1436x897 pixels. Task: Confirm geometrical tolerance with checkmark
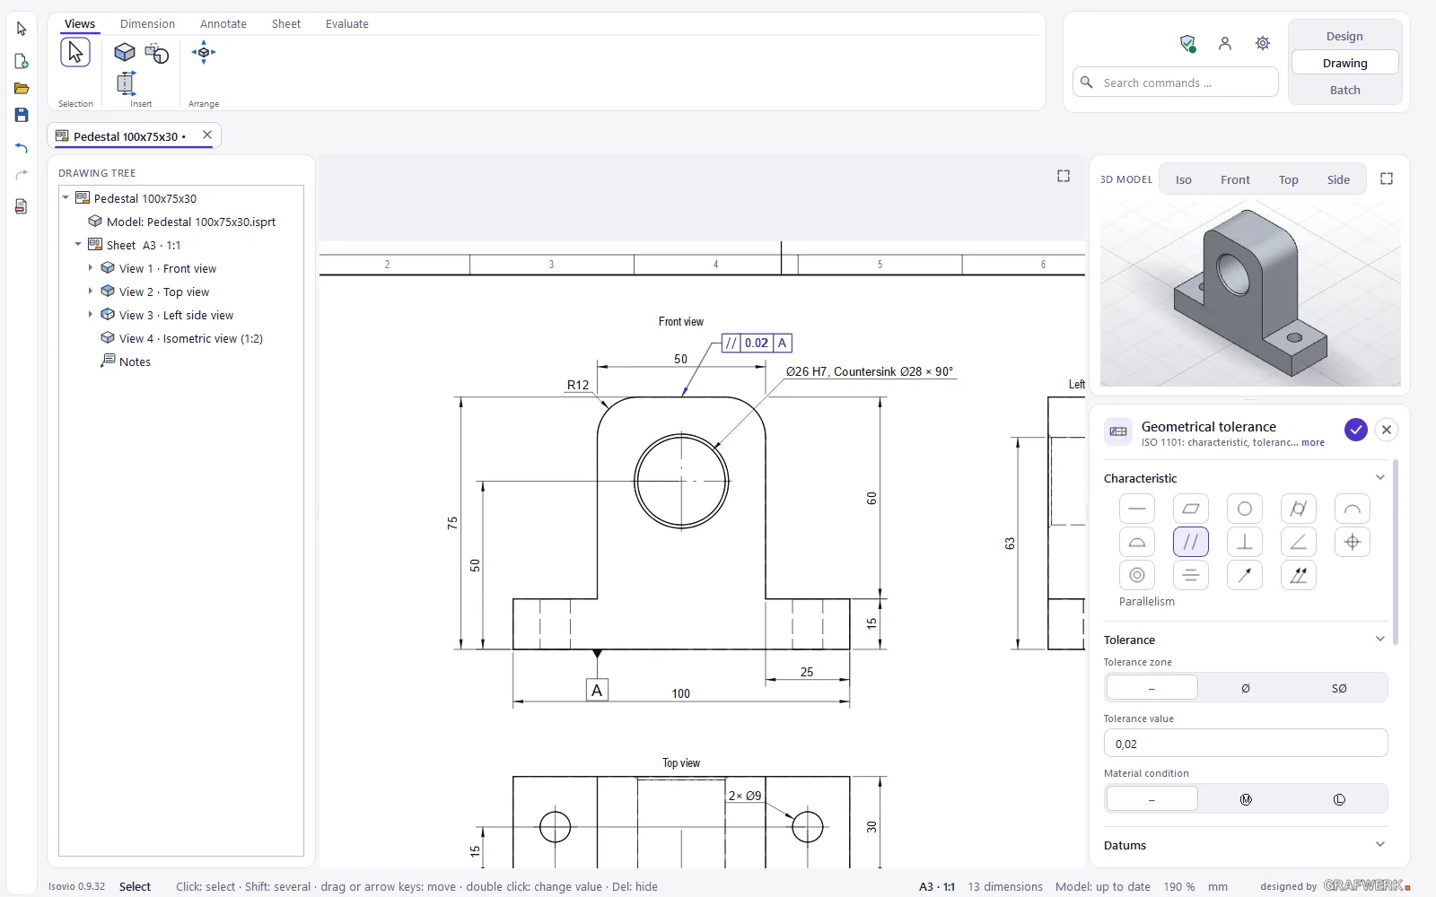coord(1355,430)
